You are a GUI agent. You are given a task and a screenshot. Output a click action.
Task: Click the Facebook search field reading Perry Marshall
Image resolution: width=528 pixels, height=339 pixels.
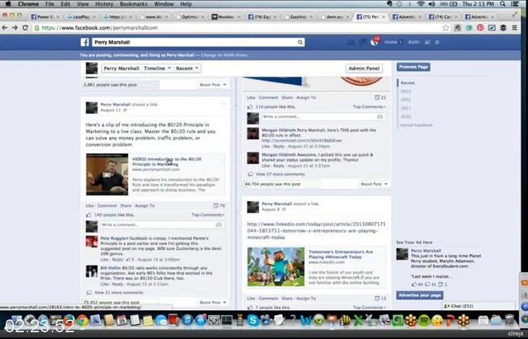(198, 42)
